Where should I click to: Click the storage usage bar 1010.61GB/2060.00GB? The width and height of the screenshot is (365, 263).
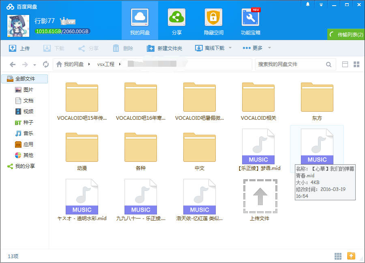62,32
